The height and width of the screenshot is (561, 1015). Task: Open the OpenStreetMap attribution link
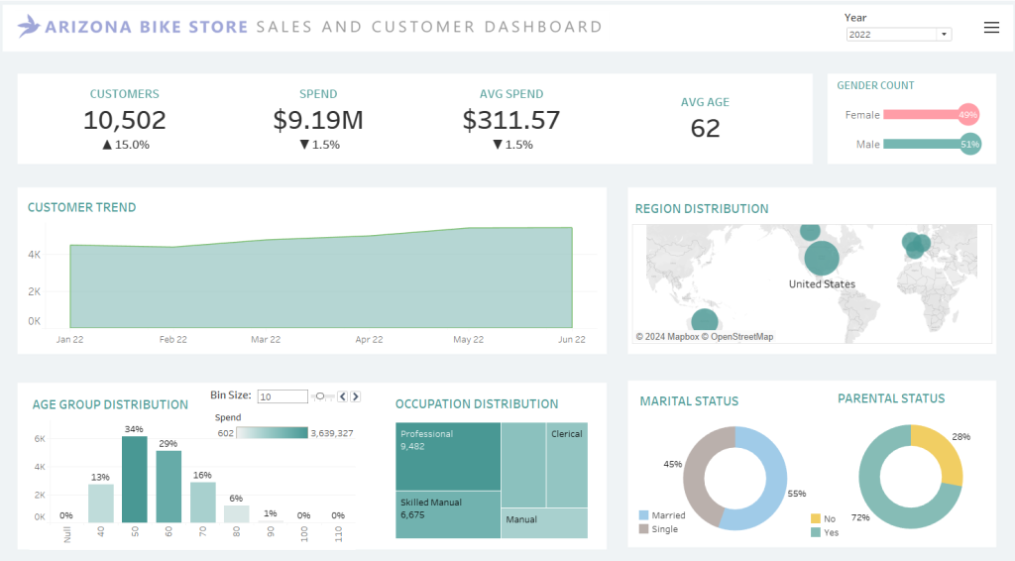click(x=736, y=337)
